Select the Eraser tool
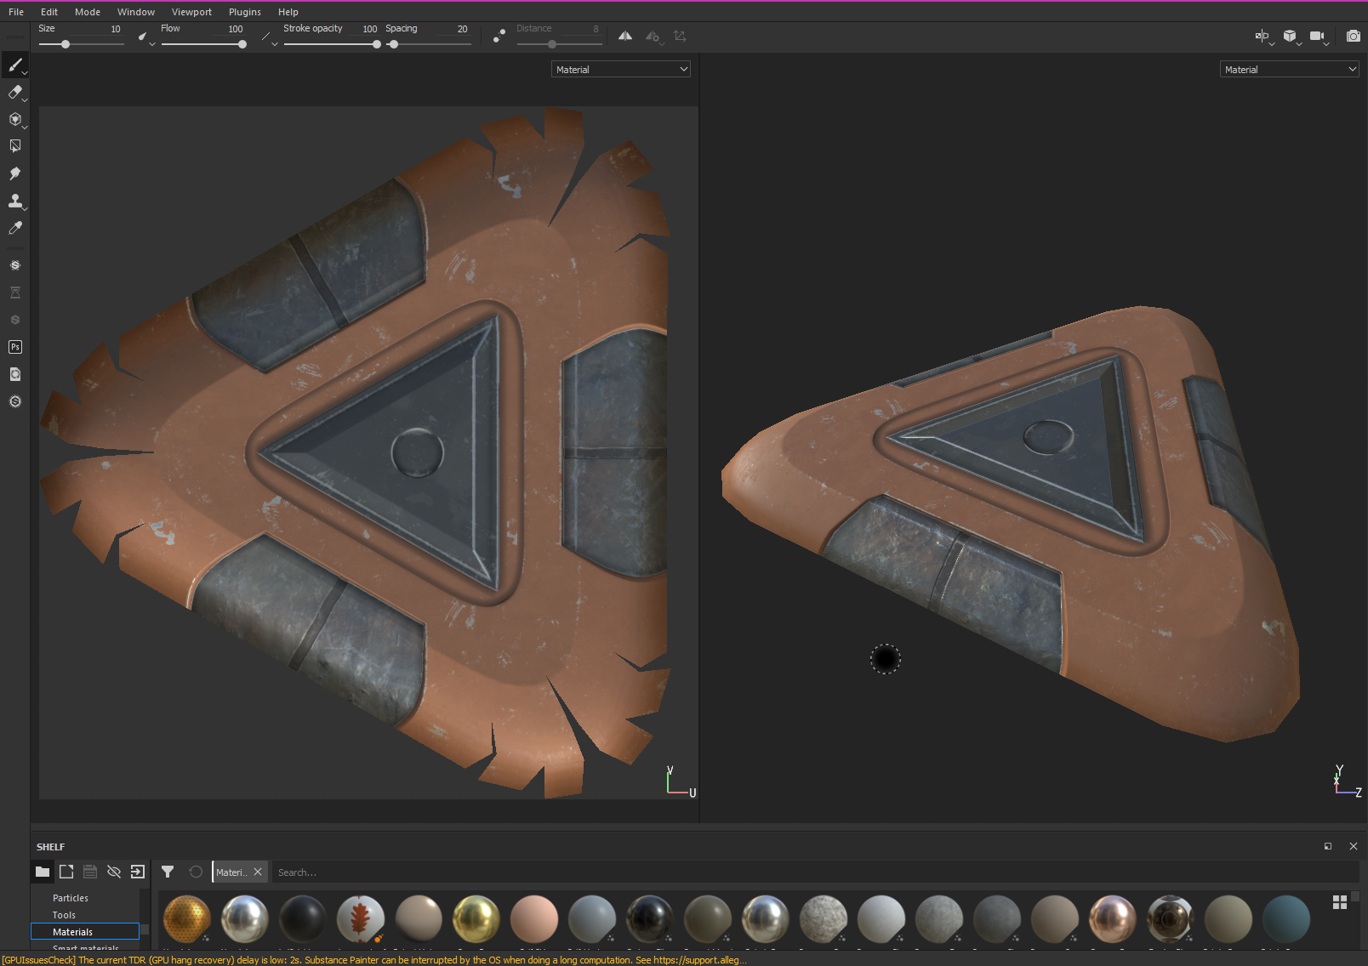Screen dimensions: 1368x966 click(14, 92)
